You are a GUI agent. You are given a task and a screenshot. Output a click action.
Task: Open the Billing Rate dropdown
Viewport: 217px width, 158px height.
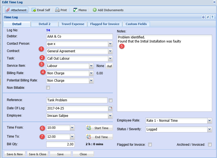click(x=91, y=73)
